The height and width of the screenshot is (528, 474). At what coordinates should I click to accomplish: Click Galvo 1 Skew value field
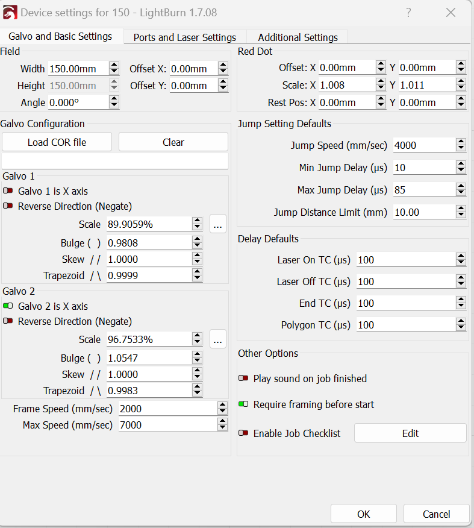coord(149,259)
